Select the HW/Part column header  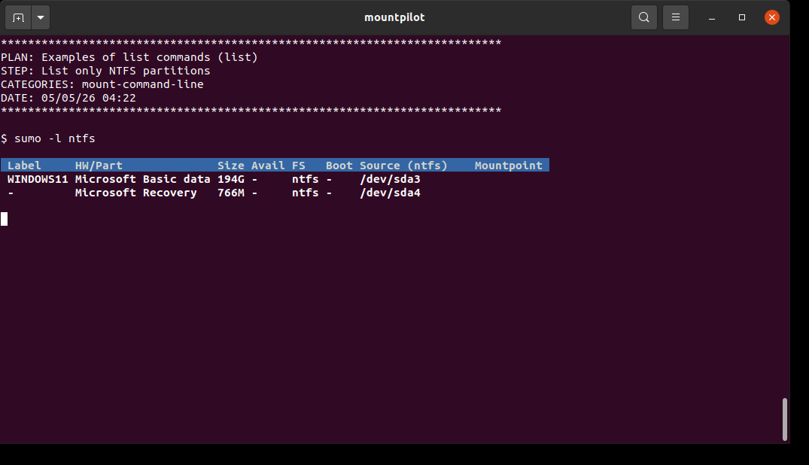click(99, 165)
